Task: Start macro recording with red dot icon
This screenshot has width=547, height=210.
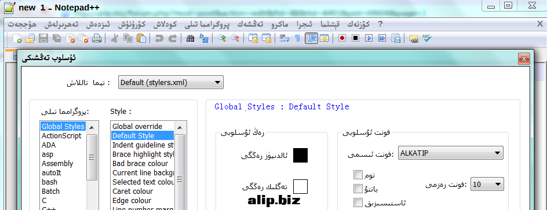Action: tap(342, 38)
